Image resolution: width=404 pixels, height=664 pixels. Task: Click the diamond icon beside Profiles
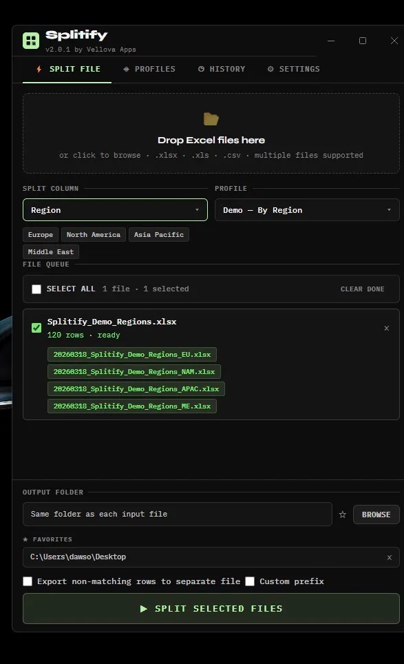point(126,69)
